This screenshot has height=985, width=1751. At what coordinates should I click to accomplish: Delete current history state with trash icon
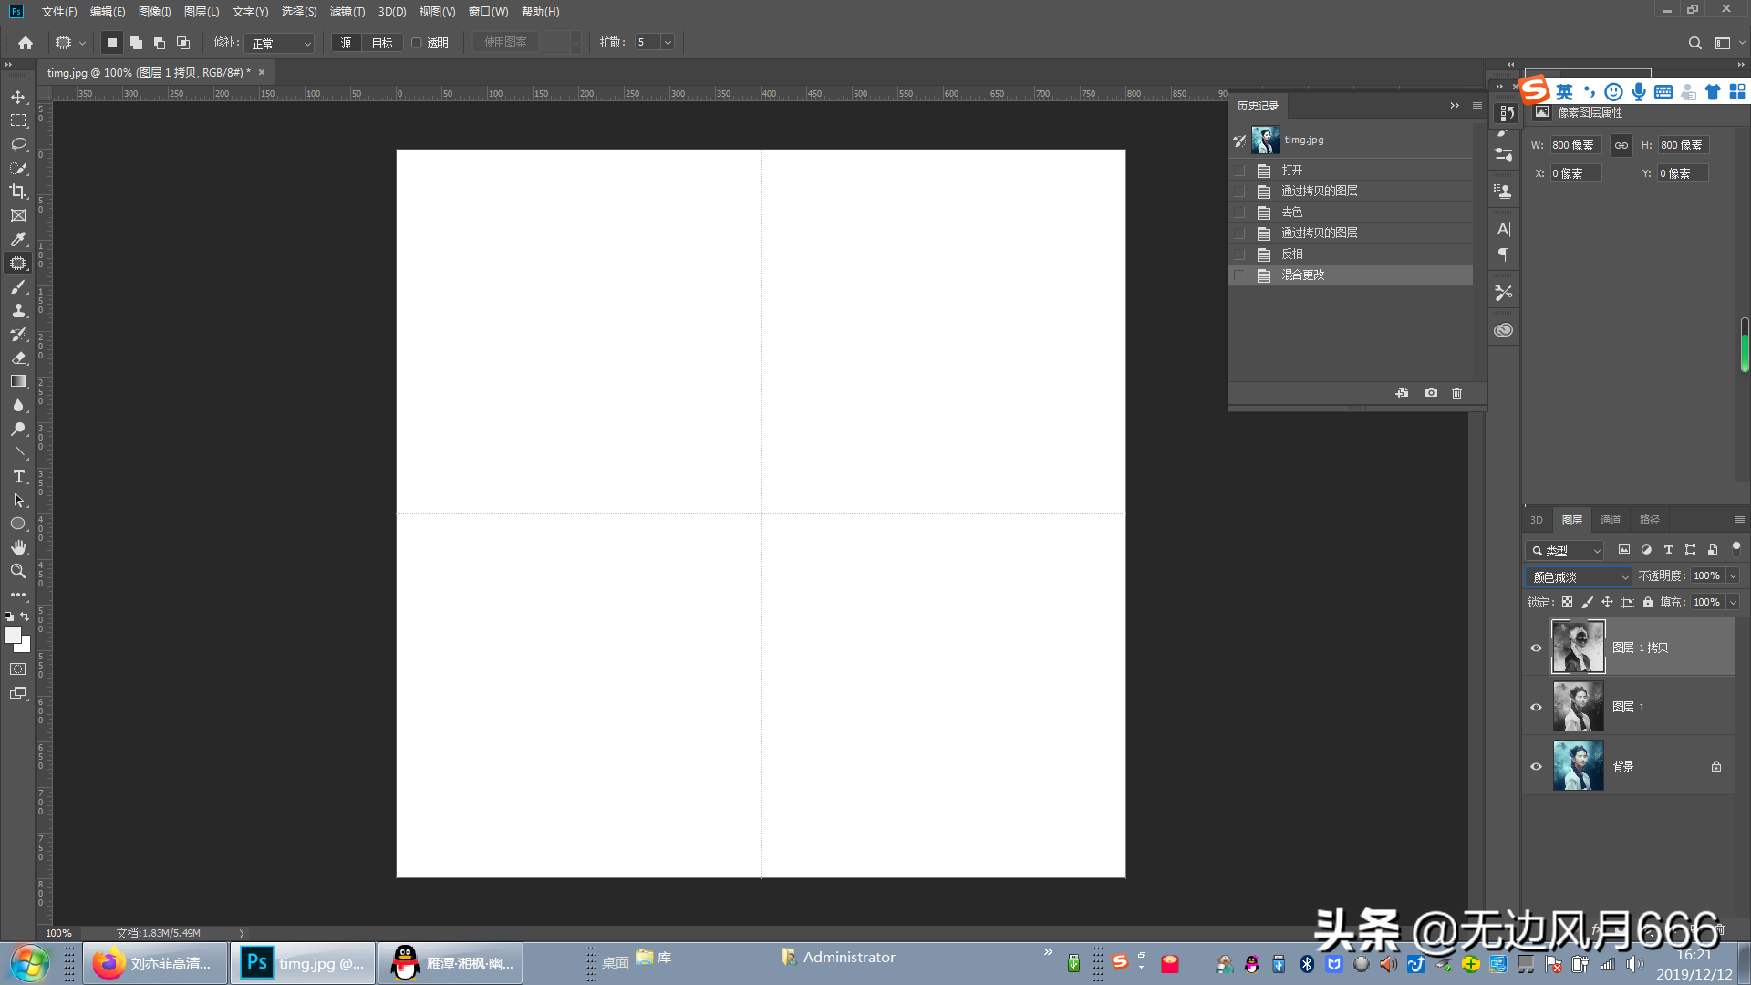point(1456,393)
